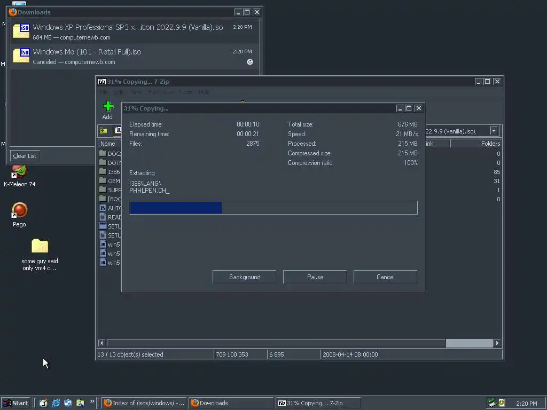This screenshot has height=410, width=547.
Task: Click the horizontal scrollbar thumb in 7-Zip
Action: 469,343
